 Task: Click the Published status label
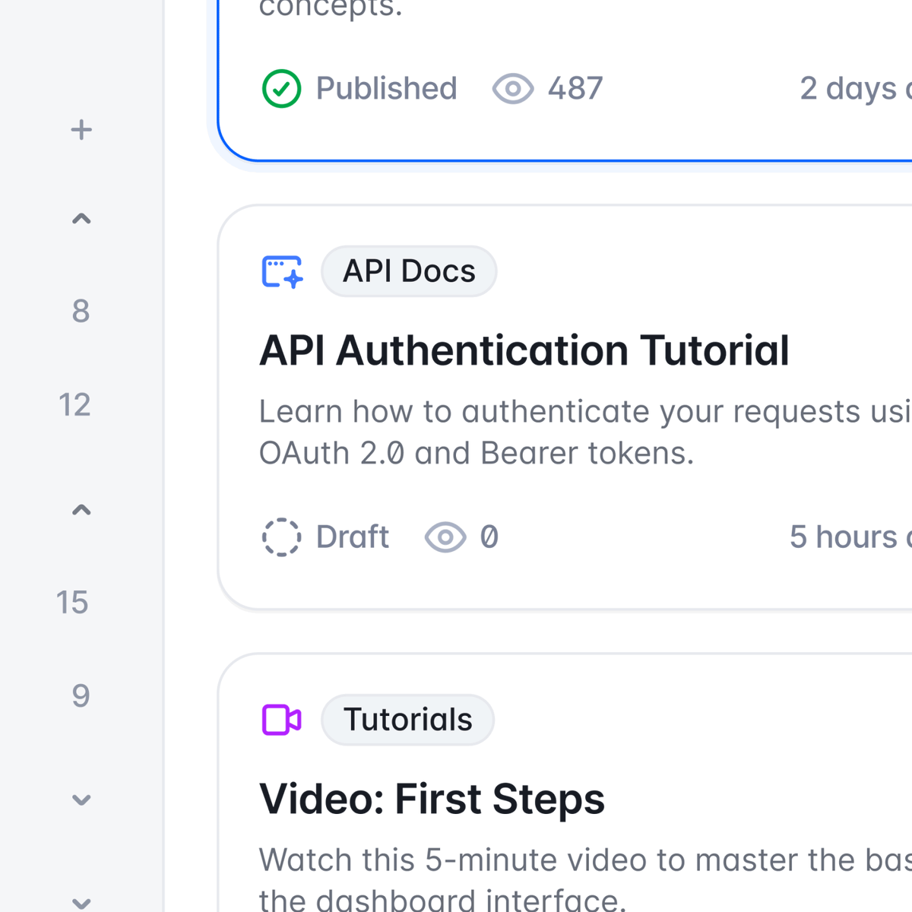click(386, 88)
